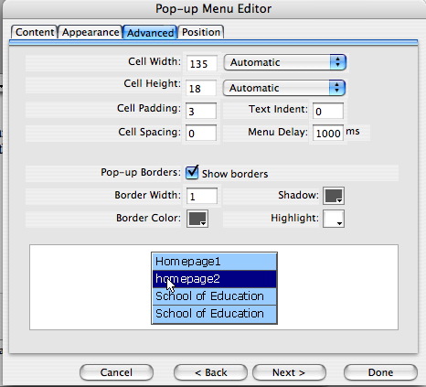
Task: Switch to the Content tab
Action: click(x=34, y=32)
